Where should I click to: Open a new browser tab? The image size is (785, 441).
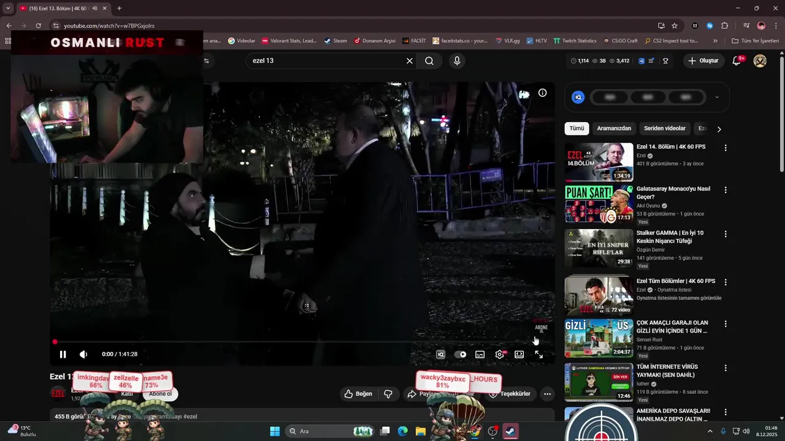click(119, 9)
